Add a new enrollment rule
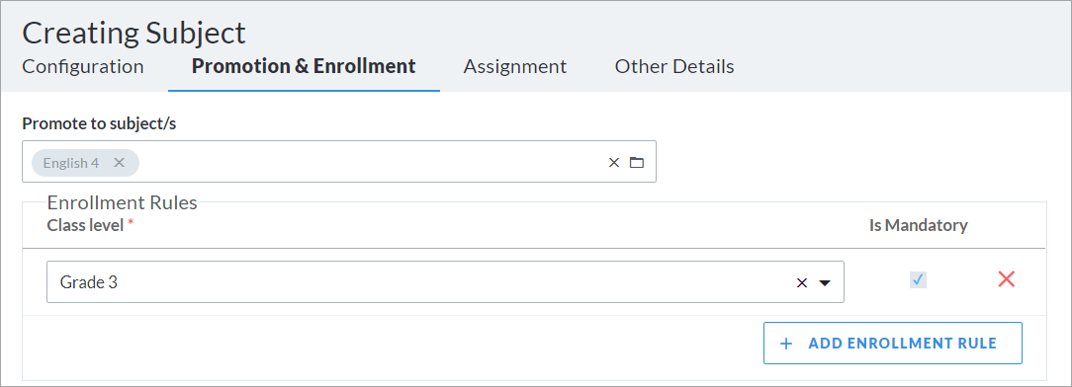 (x=893, y=344)
